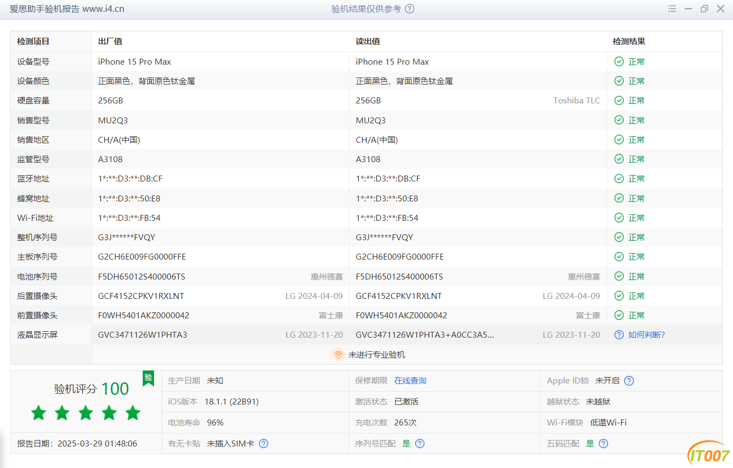Click the 检测结果 column header
Image resolution: width=733 pixels, height=468 pixels.
tap(629, 41)
